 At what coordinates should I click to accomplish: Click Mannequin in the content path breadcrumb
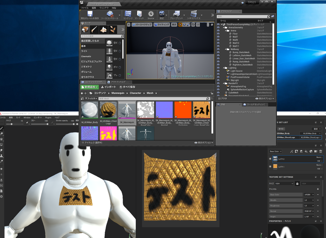point(118,93)
